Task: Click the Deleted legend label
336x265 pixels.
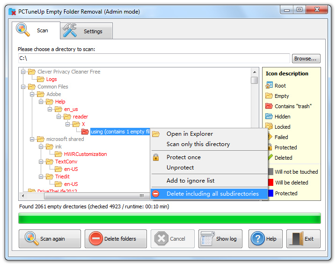Action: (283, 158)
